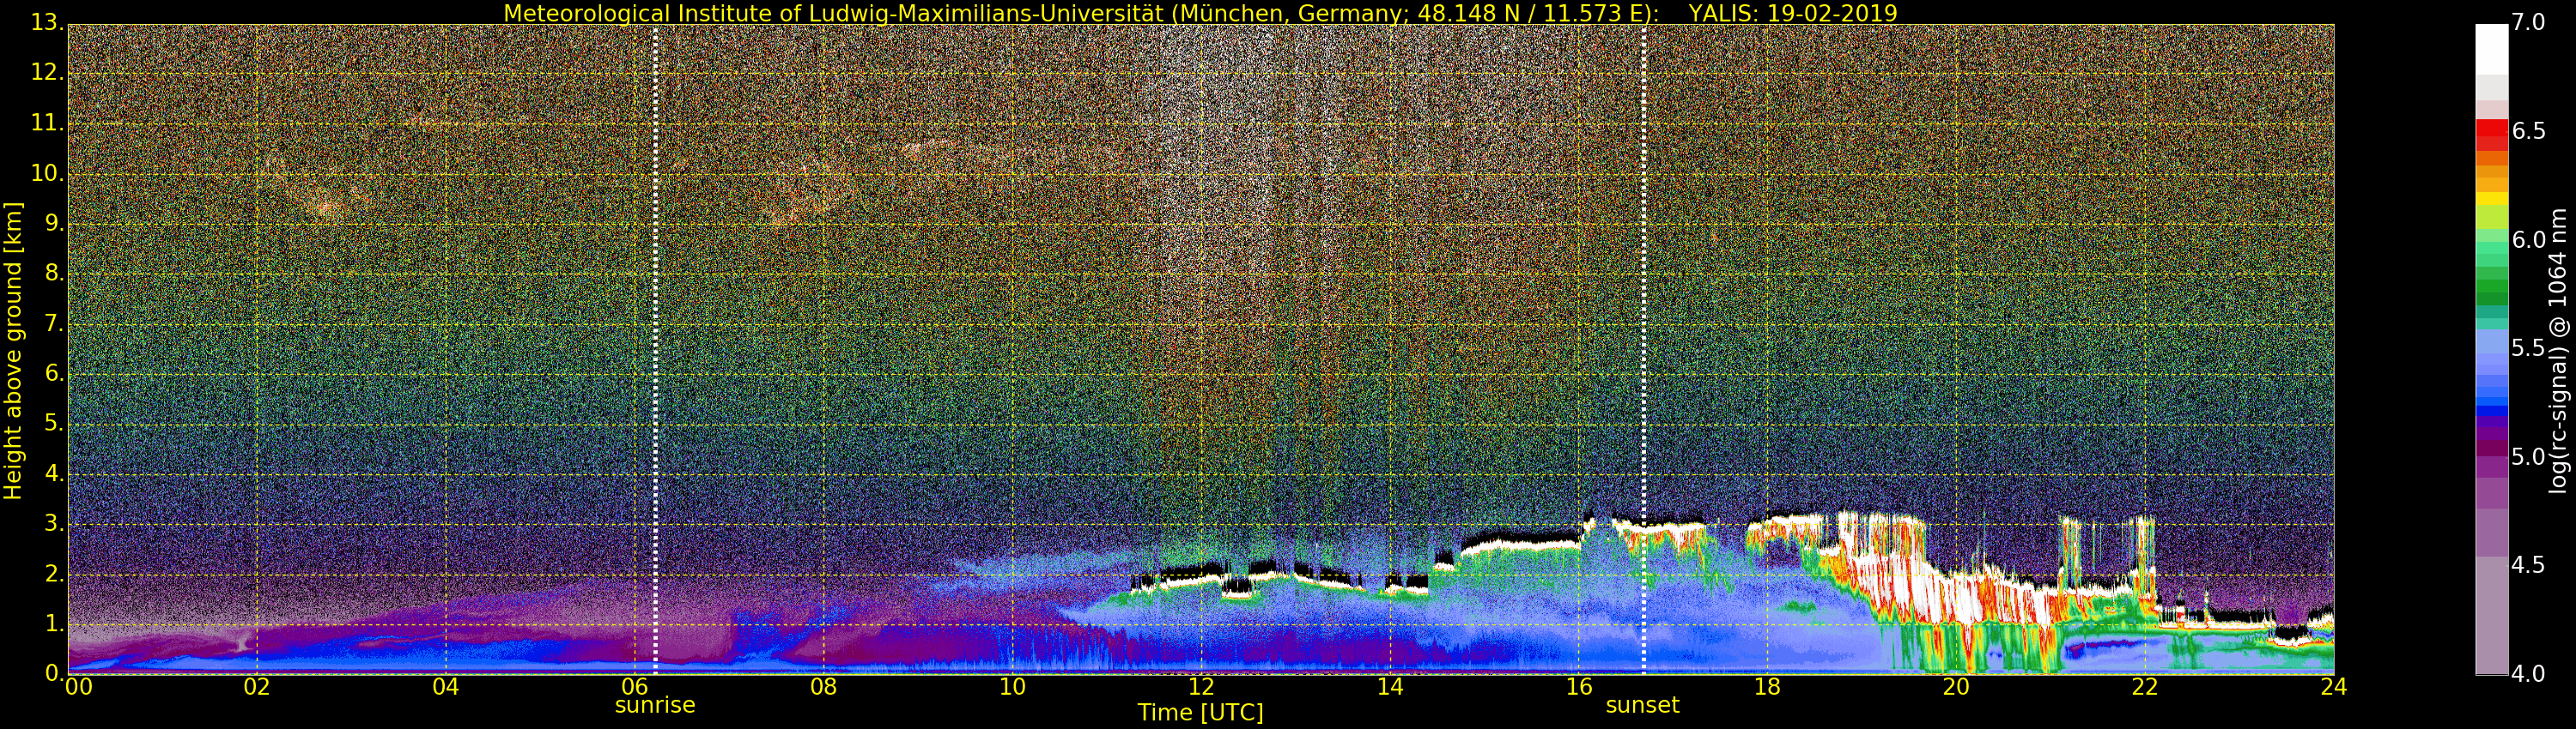2576x729 pixels.
Task: Click the 'Height above ground [km]' axis label
Action: point(13,351)
